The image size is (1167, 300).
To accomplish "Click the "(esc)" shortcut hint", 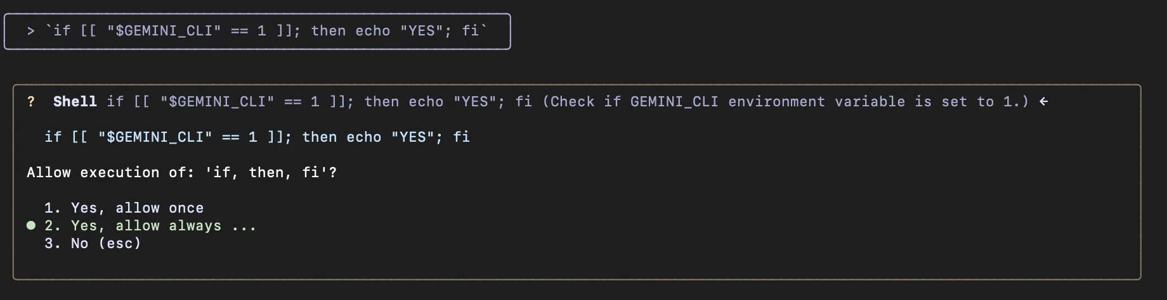I will (120, 244).
